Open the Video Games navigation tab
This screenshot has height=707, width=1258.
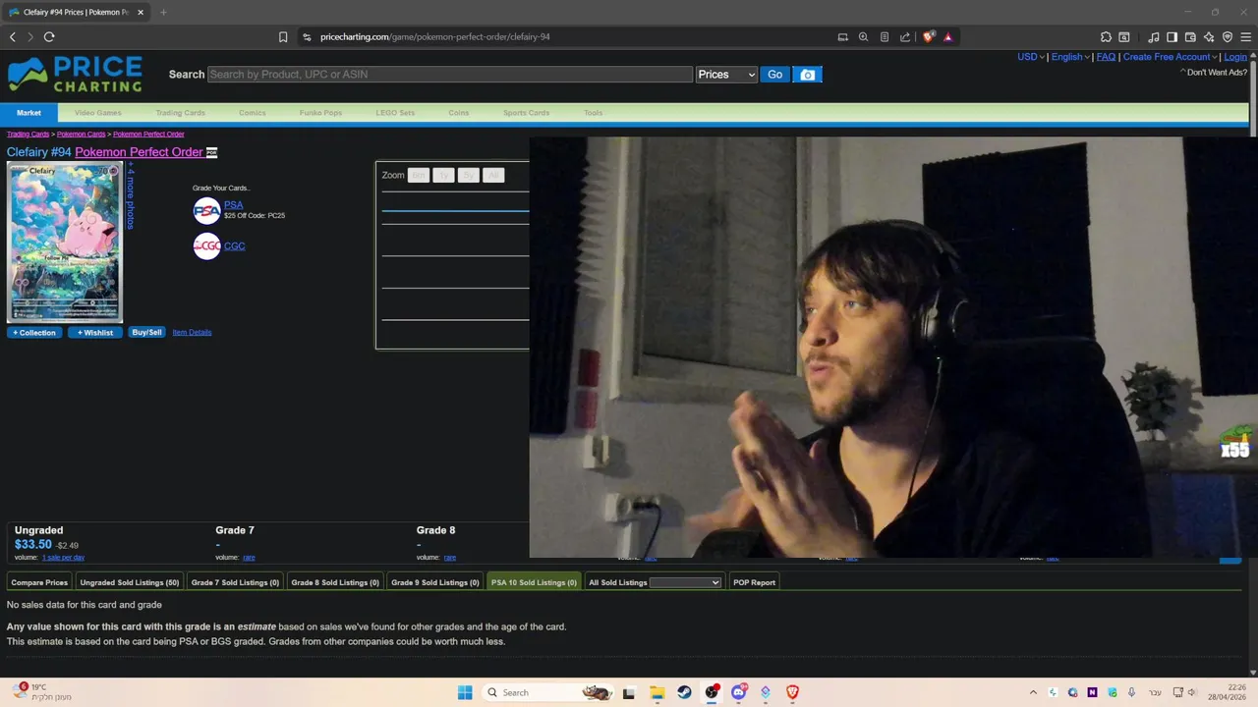[x=98, y=113]
